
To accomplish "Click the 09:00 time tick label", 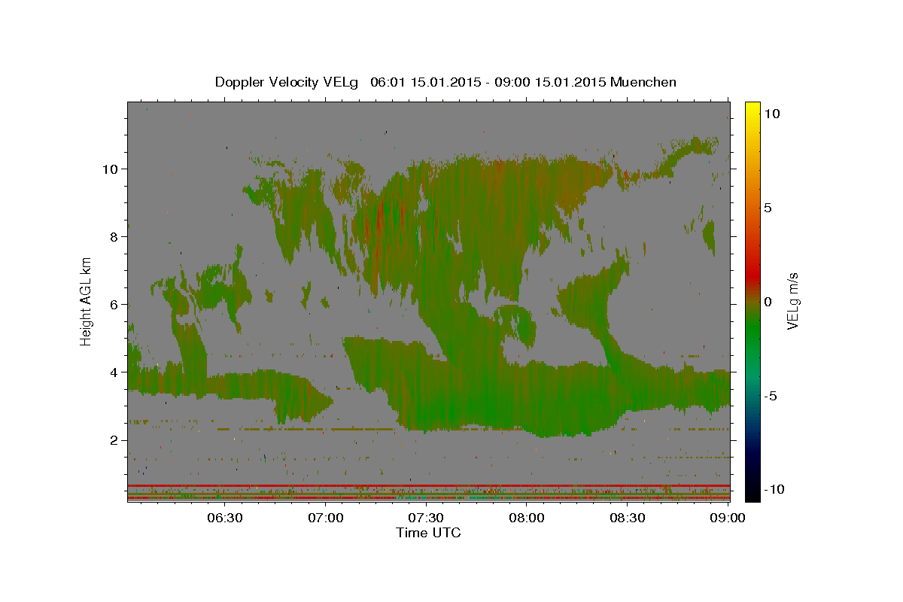I will pos(727,518).
